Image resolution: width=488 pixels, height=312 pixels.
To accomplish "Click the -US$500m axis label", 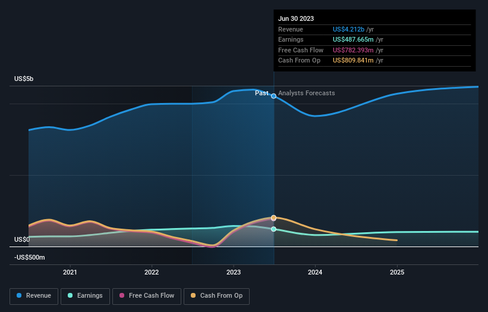I will tap(30, 257).
